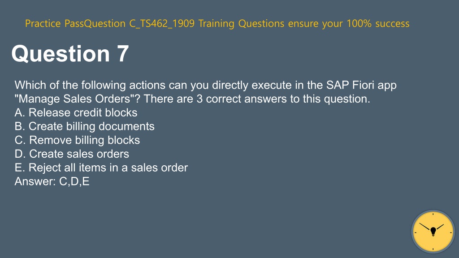Select option A Release credit blocks
459x258 pixels.
(76, 112)
